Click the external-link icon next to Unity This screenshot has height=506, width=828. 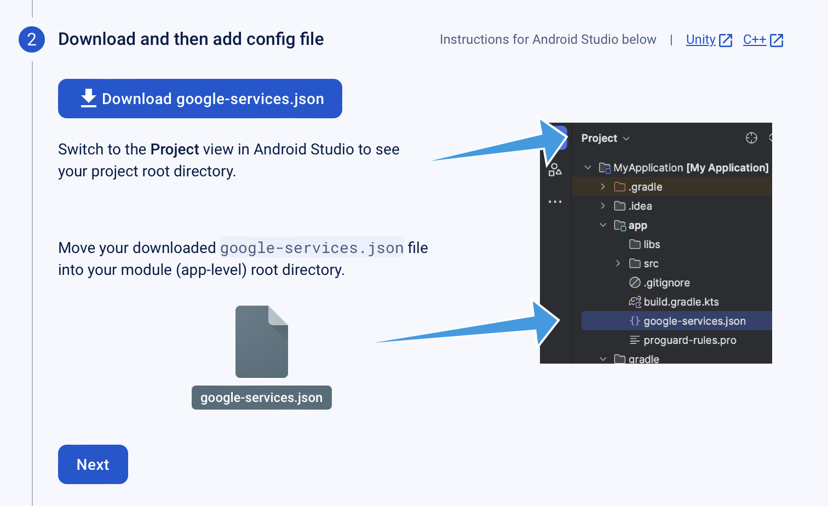727,39
